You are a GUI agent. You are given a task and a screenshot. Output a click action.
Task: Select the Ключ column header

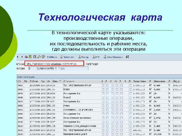[58, 81]
